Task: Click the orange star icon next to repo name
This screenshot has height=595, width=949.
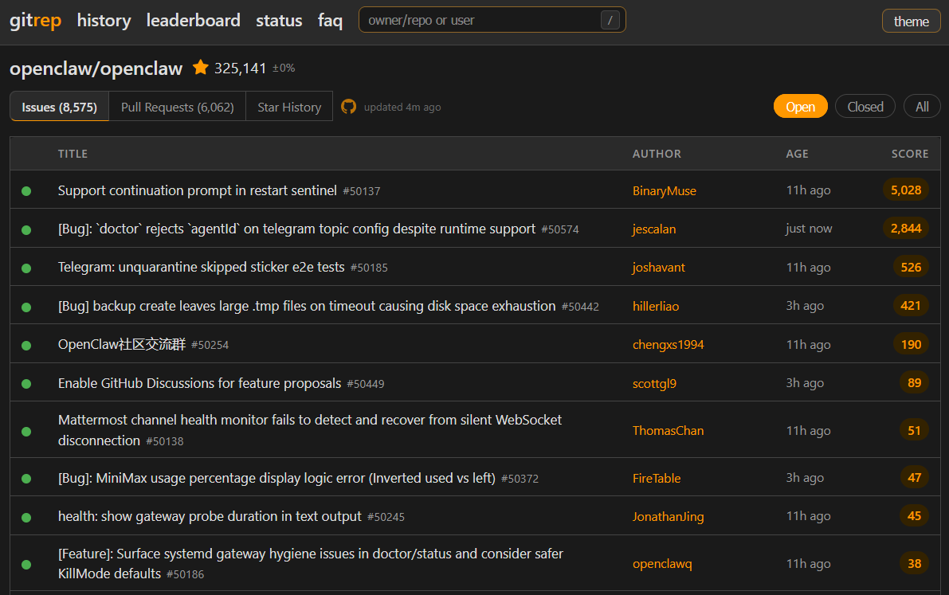Action: coord(200,67)
